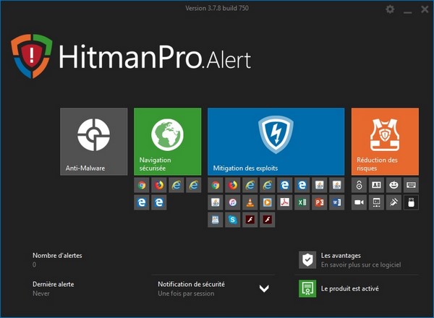Click the VLC cone icon
The image size is (434, 318).
click(250, 202)
